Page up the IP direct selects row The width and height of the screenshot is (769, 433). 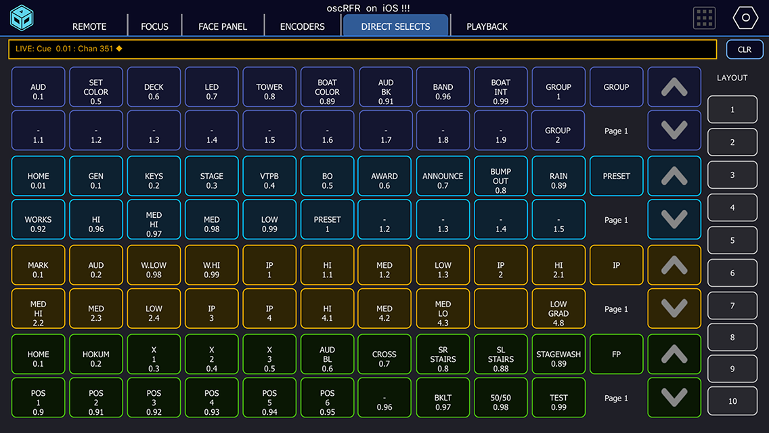674,265
